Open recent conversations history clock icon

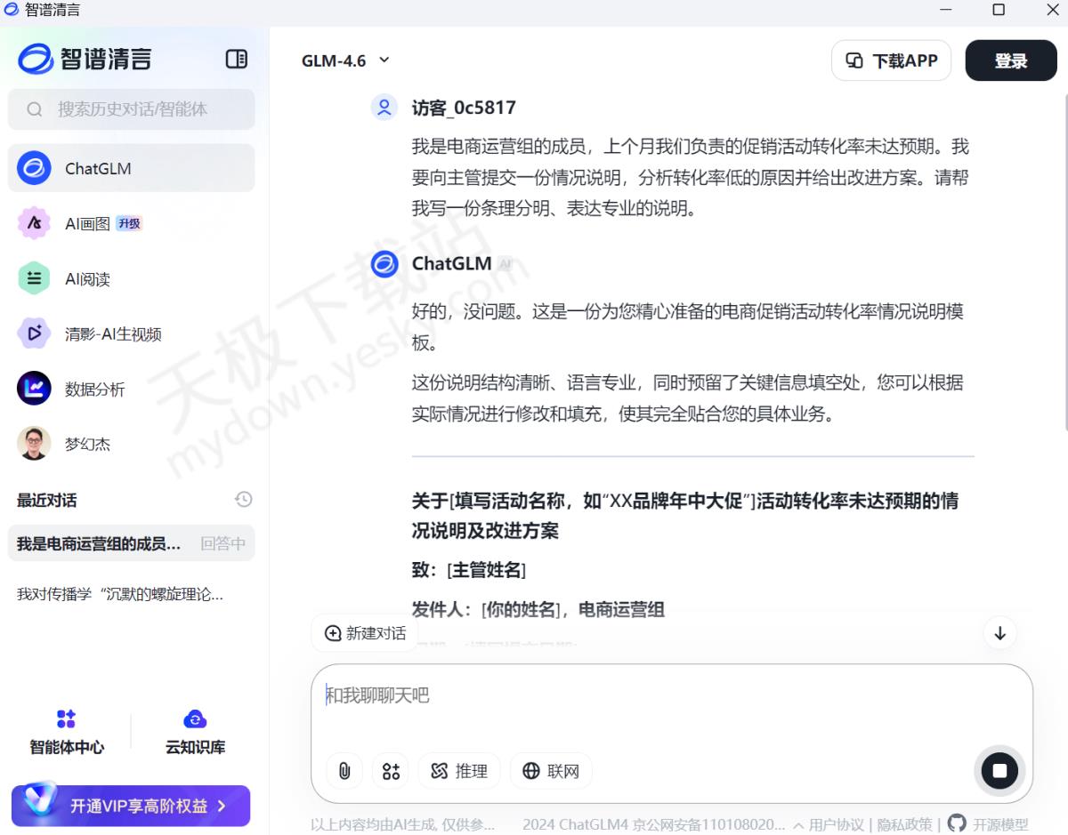[x=243, y=500]
